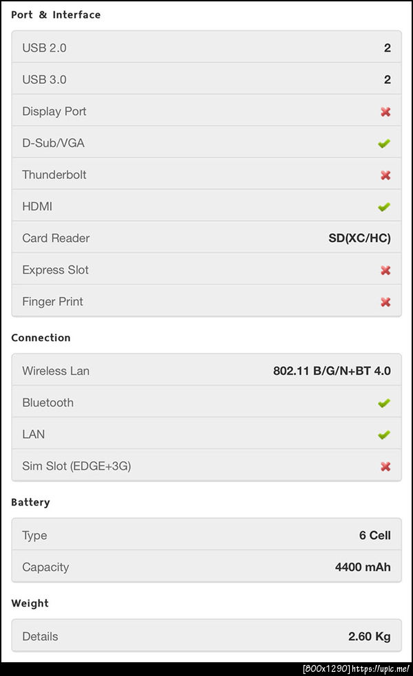Click the red cross for Express Slot
413x676 pixels.
coord(385,270)
